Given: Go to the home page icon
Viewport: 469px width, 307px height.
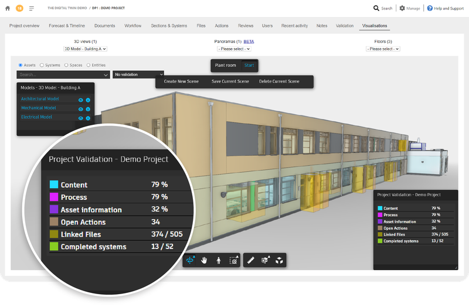Looking at the screenshot, I should (x=8, y=8).
